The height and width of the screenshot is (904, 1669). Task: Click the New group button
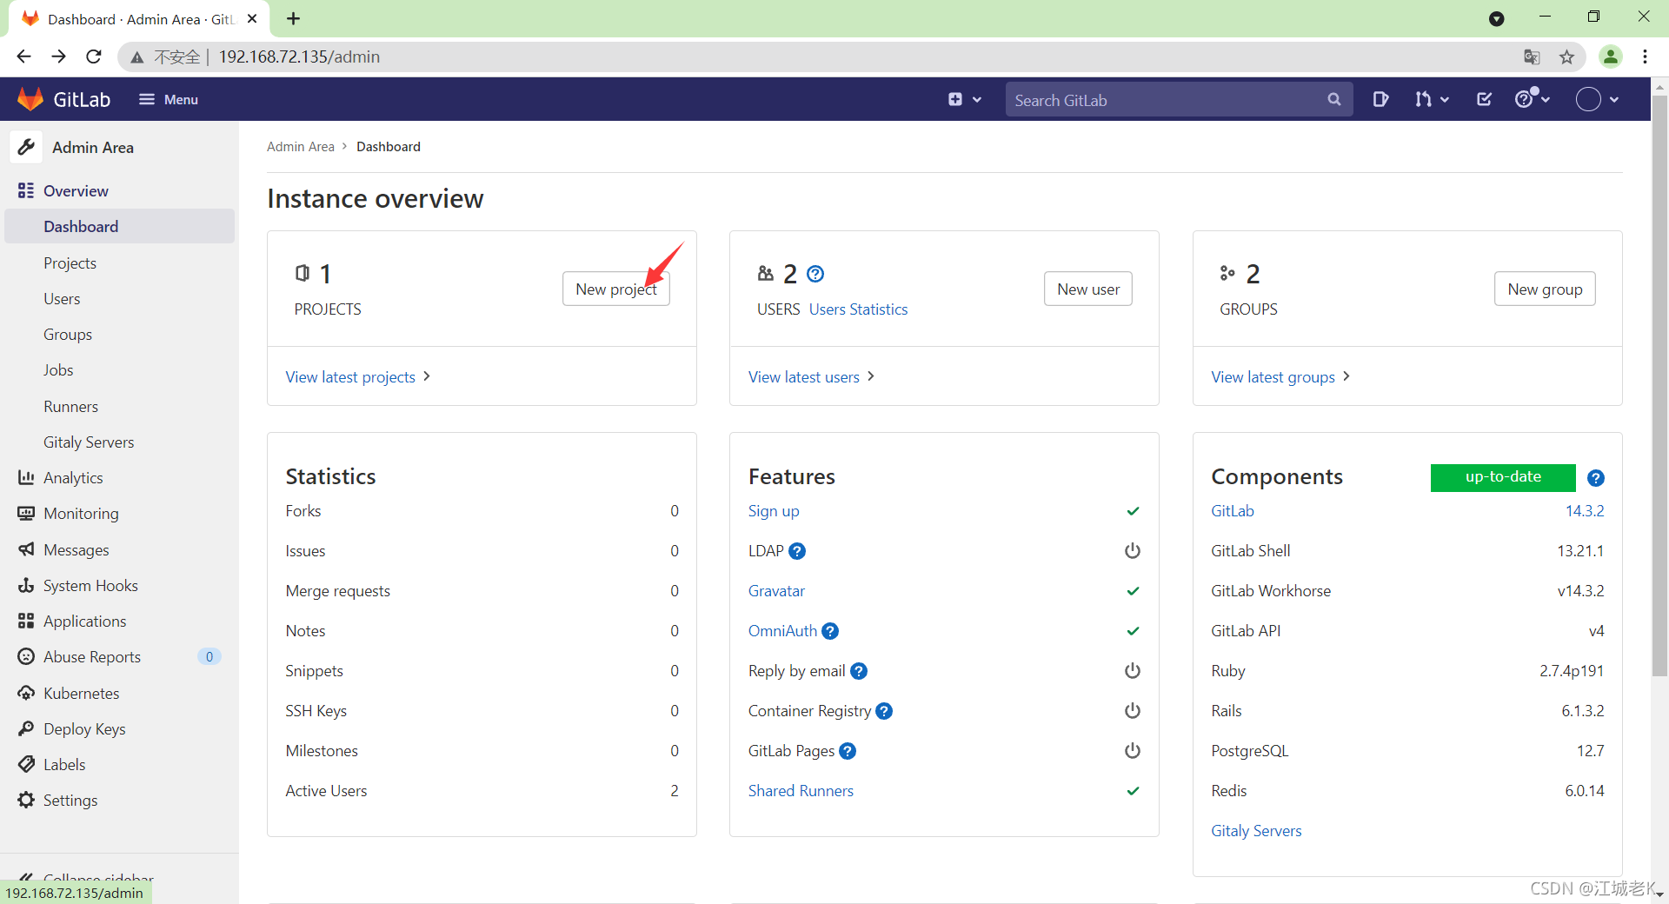pos(1545,289)
